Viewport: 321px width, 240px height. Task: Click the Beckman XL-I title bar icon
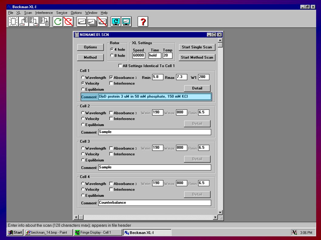click(9, 7)
